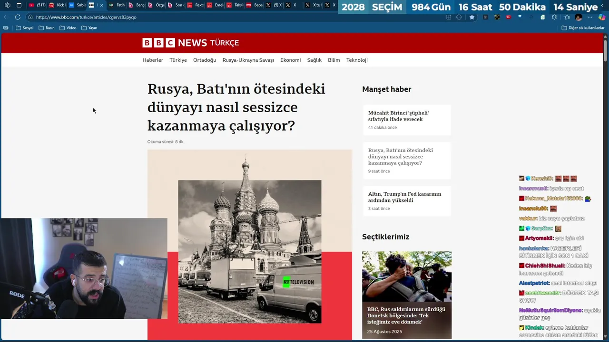
Task: Click '41 dakika önce' timestamp
Action: [x=382, y=127]
